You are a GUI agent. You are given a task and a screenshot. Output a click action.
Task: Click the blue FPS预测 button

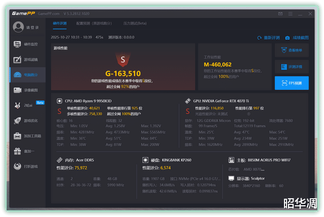coord(292,83)
